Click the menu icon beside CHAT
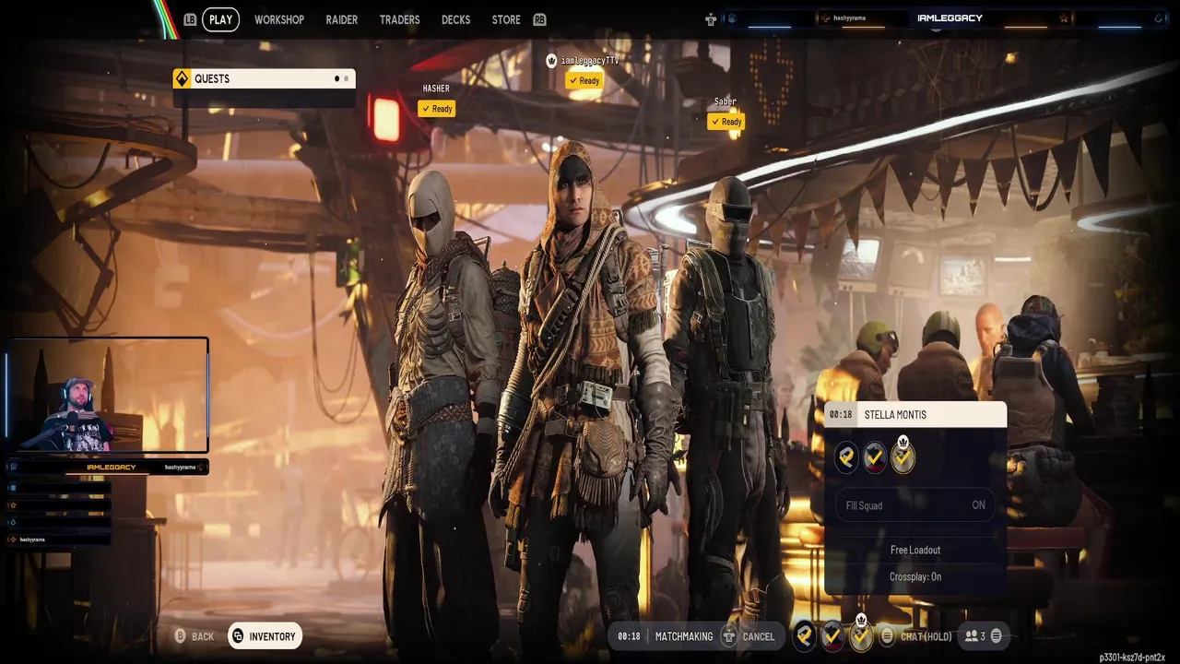The height and width of the screenshot is (664, 1180). pos(887,636)
